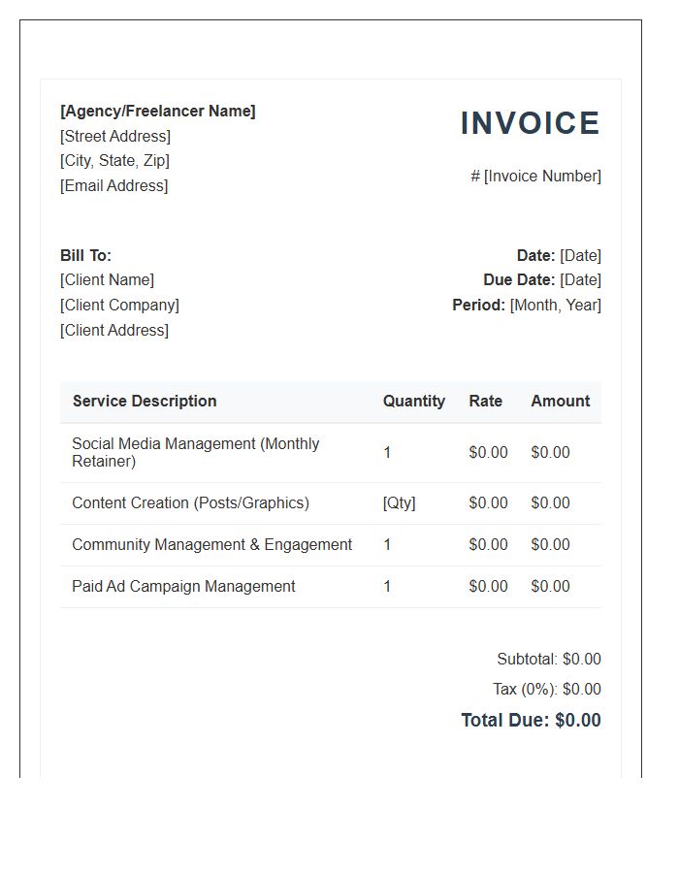Click the Service Description column header
Screen dimensions: 679x873
pyautogui.click(x=145, y=402)
